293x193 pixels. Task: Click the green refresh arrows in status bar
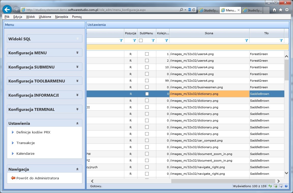(x=270, y=186)
